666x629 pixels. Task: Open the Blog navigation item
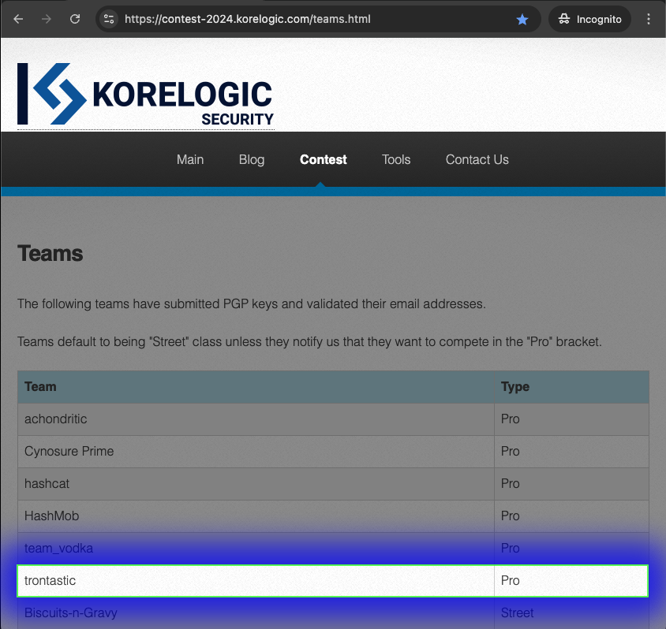(252, 159)
